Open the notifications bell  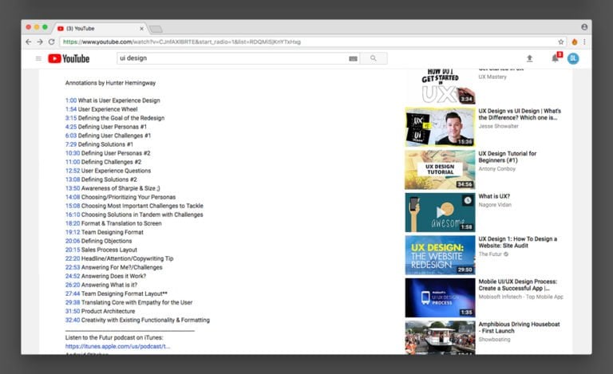point(556,58)
